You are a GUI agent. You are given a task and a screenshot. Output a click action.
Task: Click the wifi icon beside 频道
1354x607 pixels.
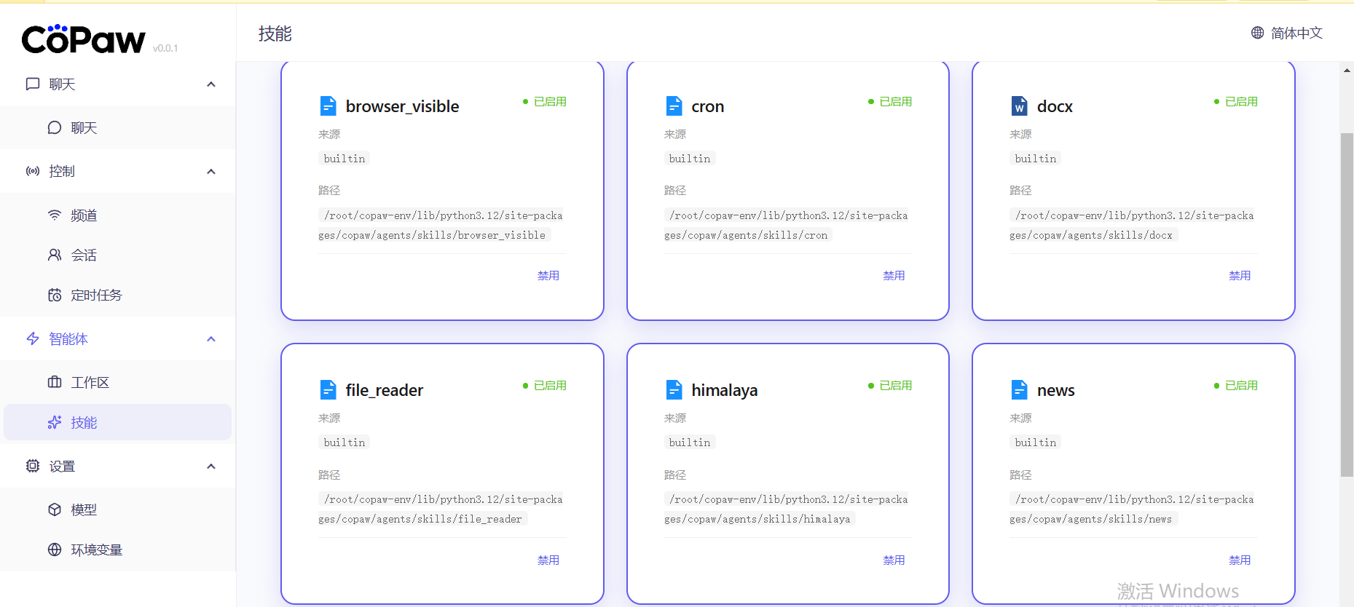tap(55, 215)
